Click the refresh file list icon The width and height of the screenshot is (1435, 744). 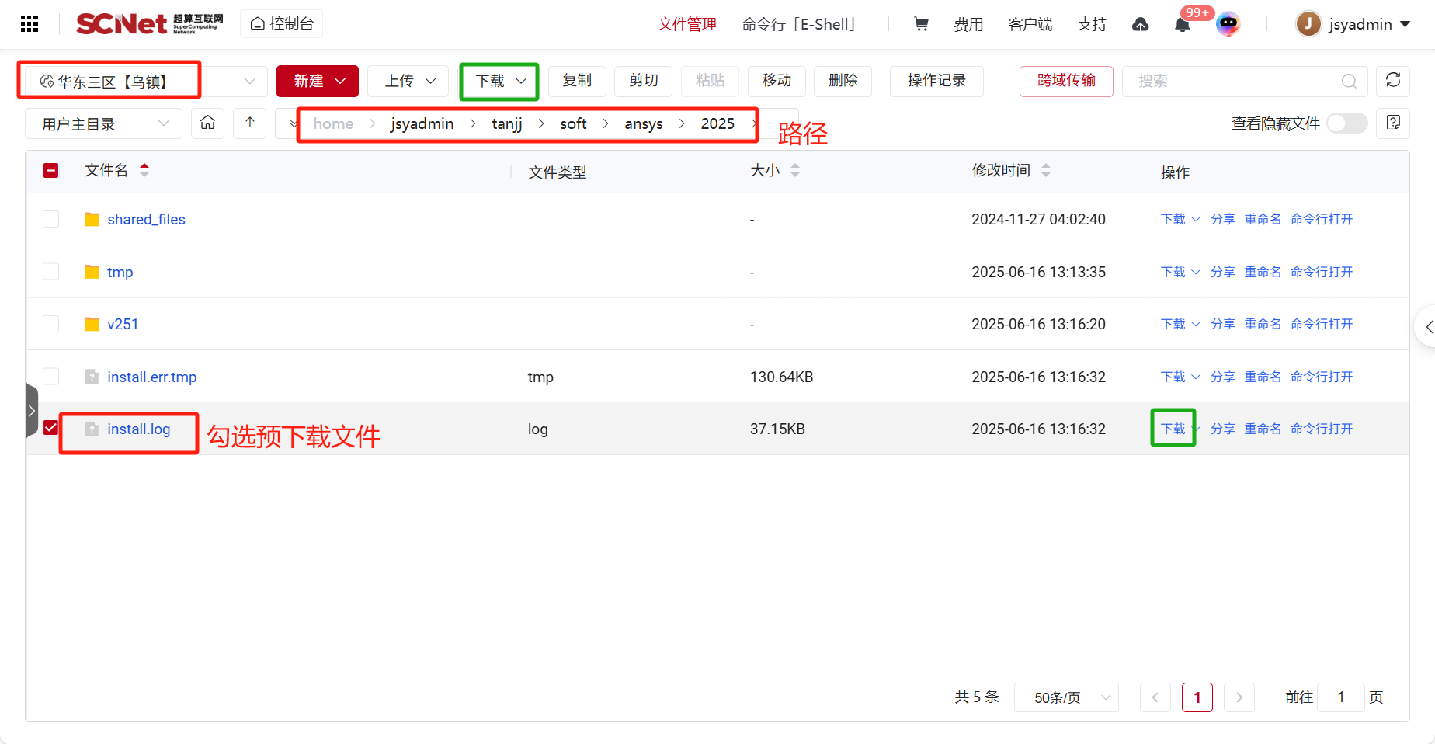click(x=1393, y=81)
